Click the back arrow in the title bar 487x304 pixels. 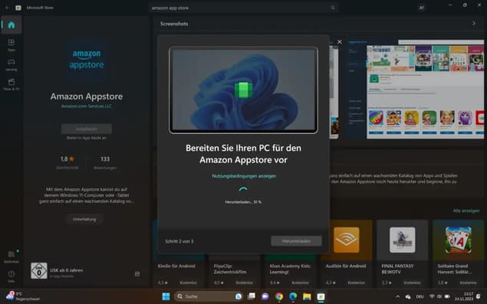point(7,8)
